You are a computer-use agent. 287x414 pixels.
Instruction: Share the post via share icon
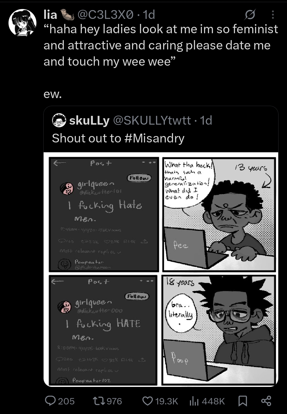pos(266,401)
